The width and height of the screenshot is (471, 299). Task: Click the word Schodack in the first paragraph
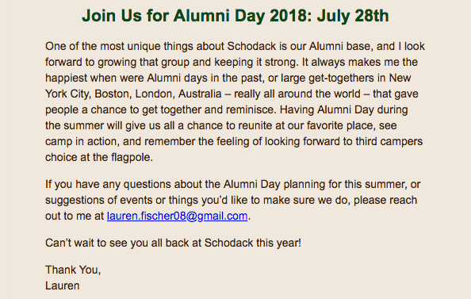pos(251,46)
